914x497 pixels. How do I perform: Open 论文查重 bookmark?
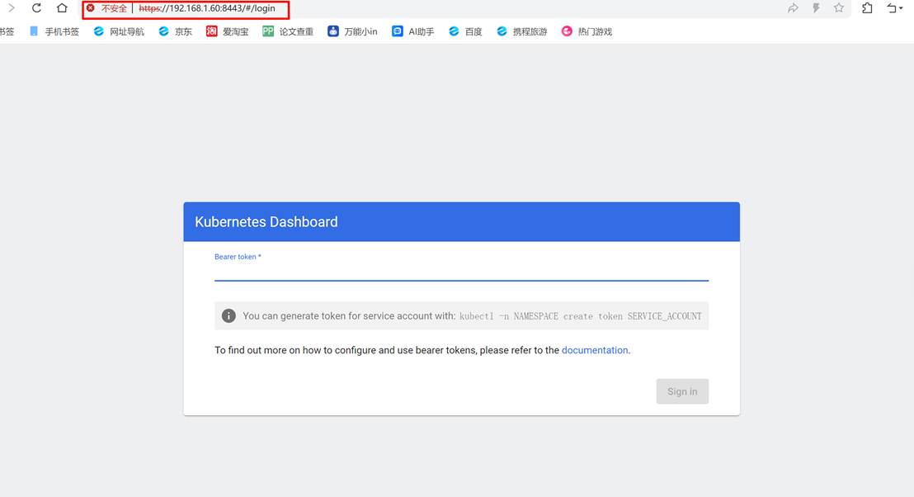(x=288, y=31)
